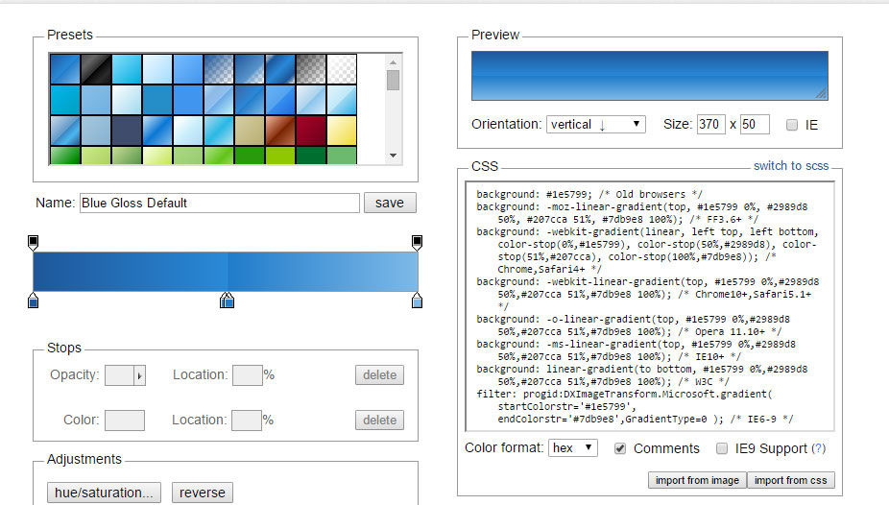Screen dimensions: 889x505
Task: Select the leftmost dark blue color stop
Action: pos(33,301)
